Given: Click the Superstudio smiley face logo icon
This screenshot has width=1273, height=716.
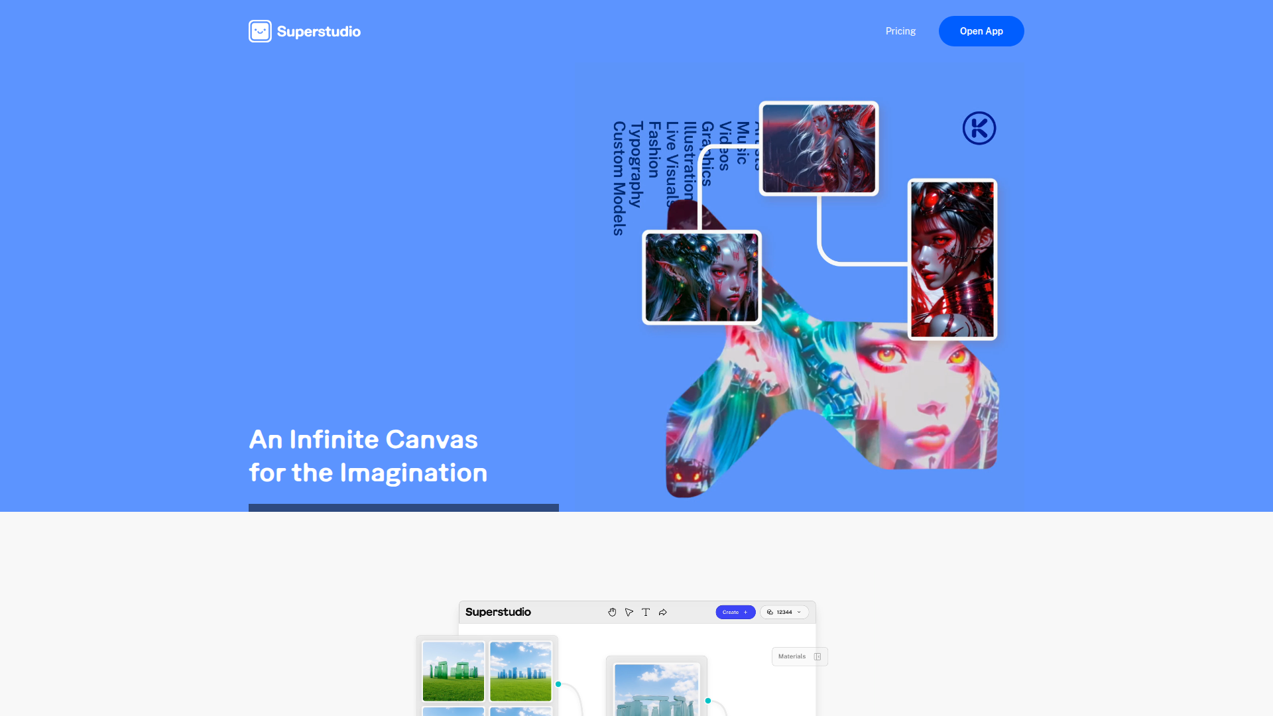Looking at the screenshot, I should tap(260, 31).
